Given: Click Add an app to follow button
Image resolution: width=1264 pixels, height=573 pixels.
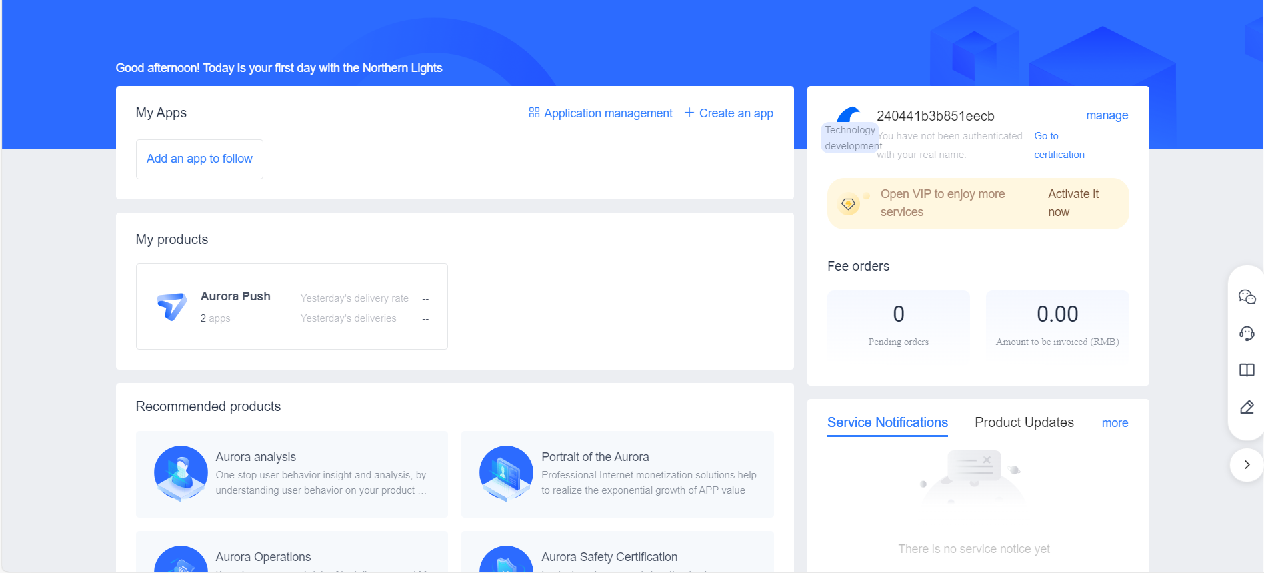Looking at the screenshot, I should point(199,159).
